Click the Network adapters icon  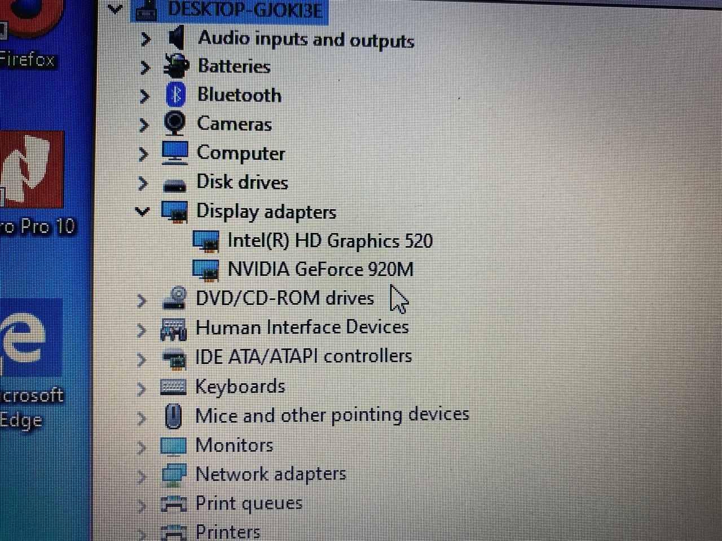tap(174, 475)
